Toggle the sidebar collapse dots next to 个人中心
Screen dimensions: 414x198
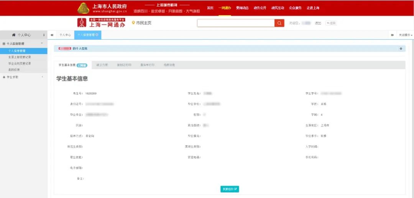[44, 35]
